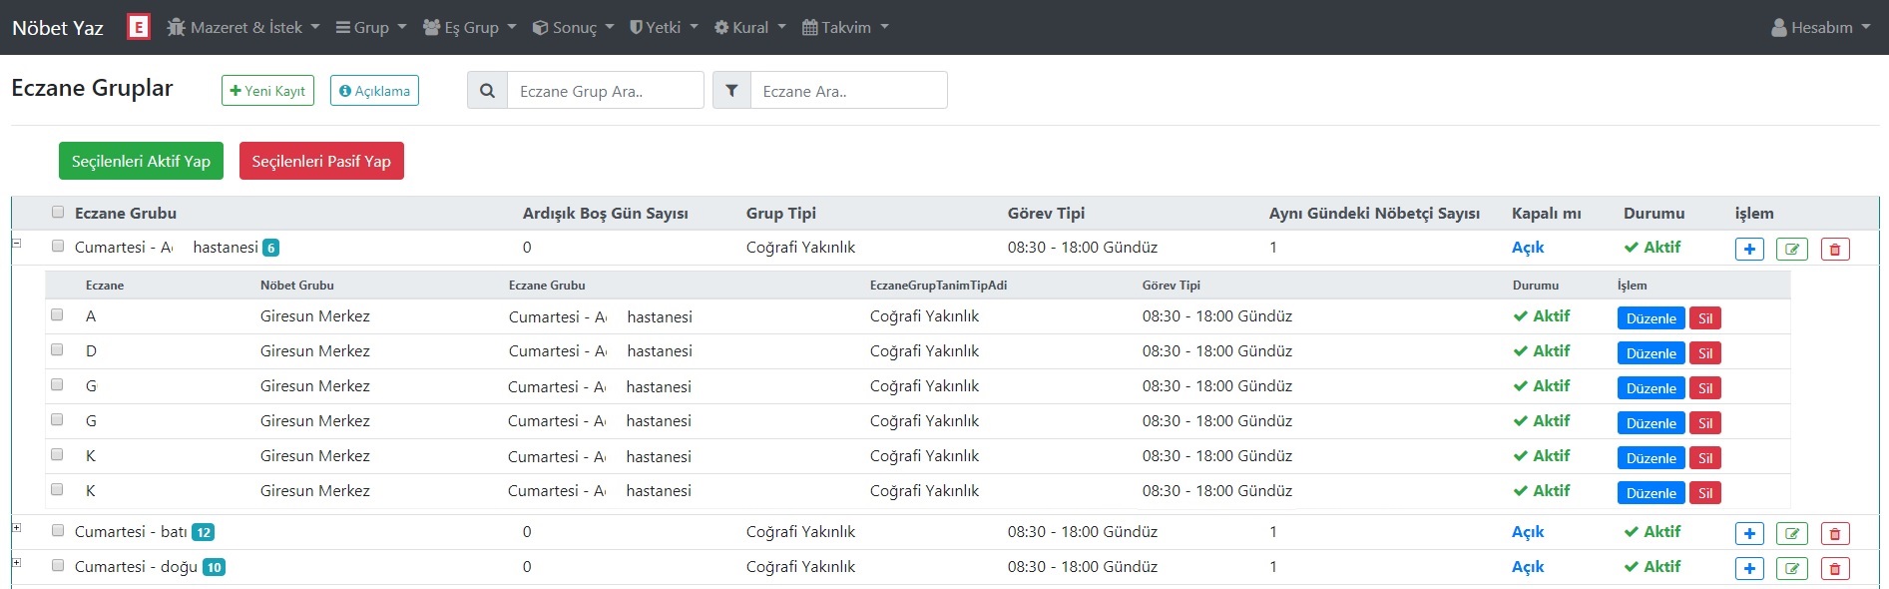Image resolution: width=1889 pixels, height=589 pixels.
Task: Click red trash icon for hastanesi group
Action: tap(1834, 249)
